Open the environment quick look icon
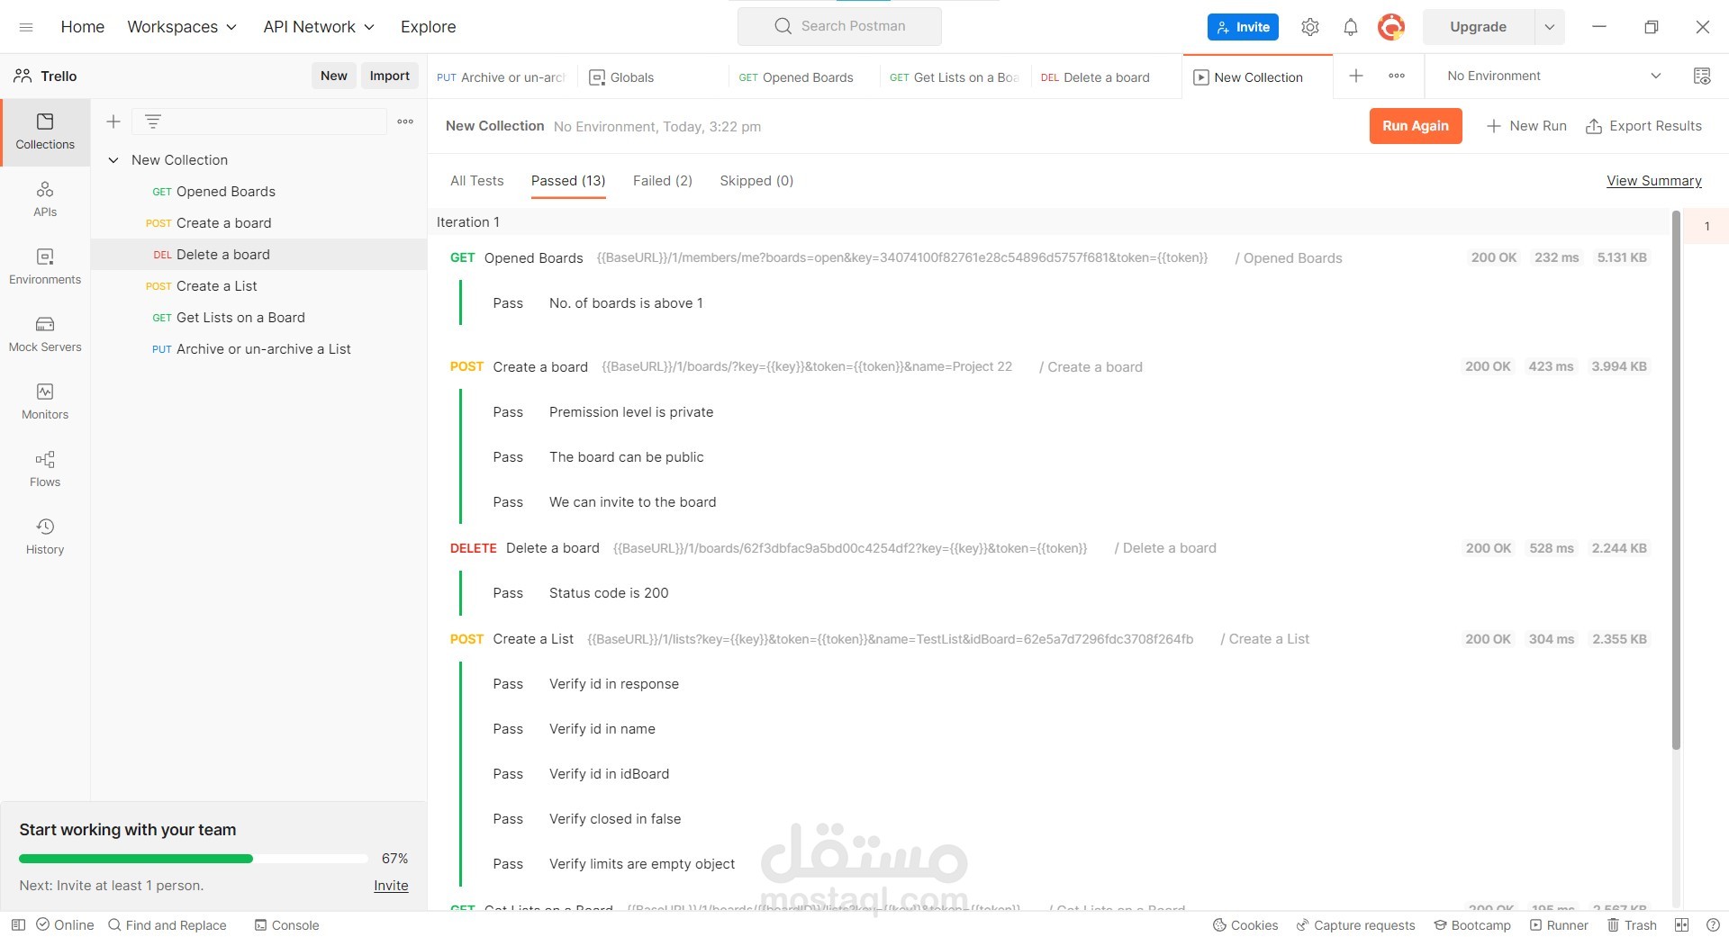 (x=1702, y=77)
